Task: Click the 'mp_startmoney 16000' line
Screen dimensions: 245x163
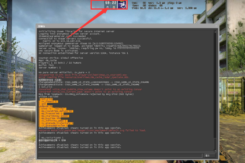Action: tap(54, 116)
